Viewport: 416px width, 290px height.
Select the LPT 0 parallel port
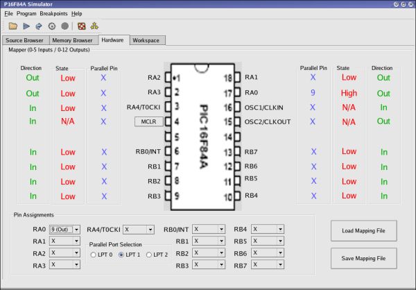click(x=94, y=255)
